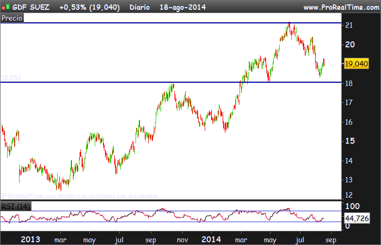The width and height of the screenshot is (381, 245).
Task: Click the 12 price axis label
Action: click(x=349, y=195)
